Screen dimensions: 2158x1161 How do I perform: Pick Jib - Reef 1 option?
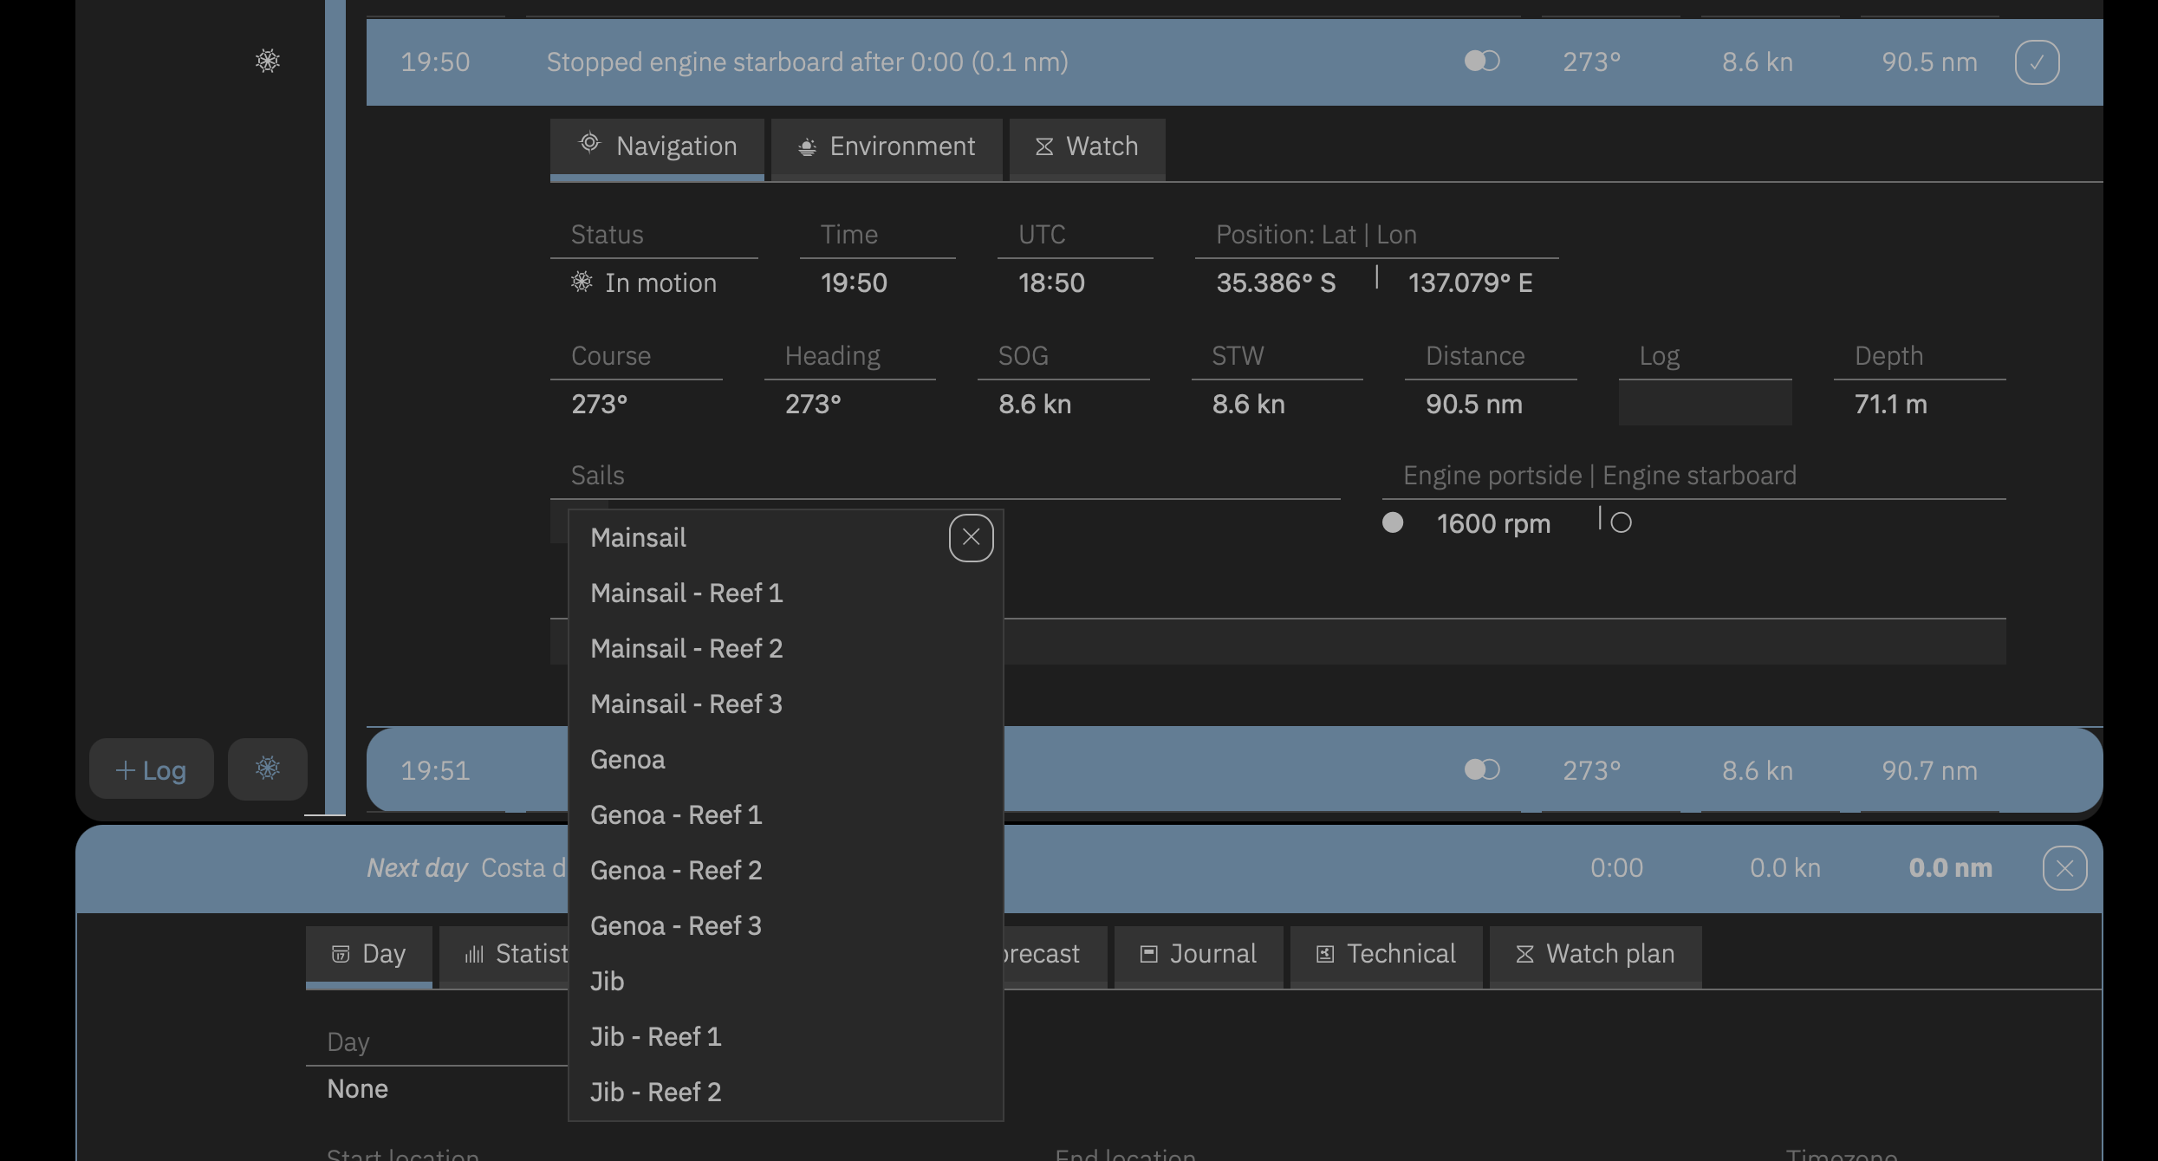655,1036
